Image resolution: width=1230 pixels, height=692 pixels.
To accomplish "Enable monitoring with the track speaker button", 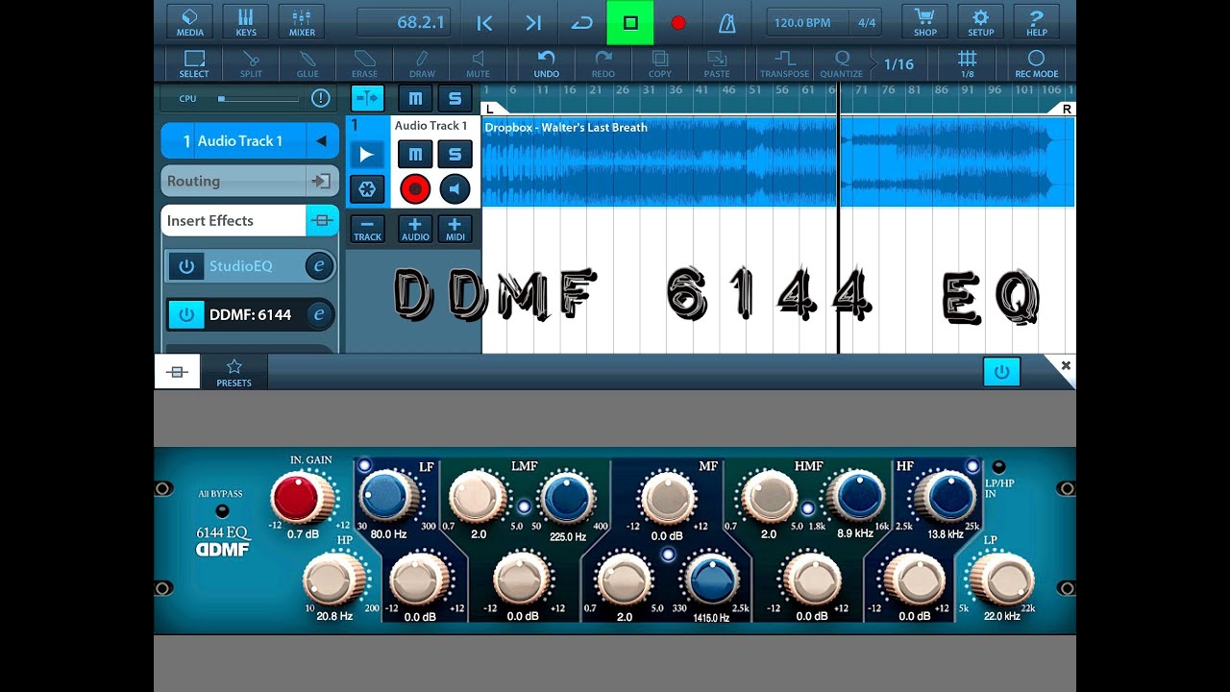I will 455,189.
